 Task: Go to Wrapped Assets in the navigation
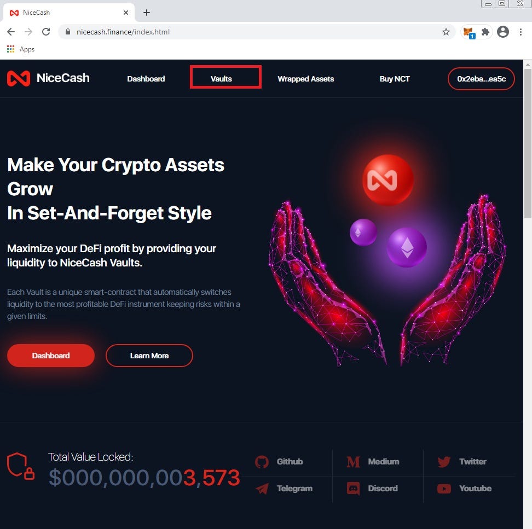pyautogui.click(x=306, y=79)
